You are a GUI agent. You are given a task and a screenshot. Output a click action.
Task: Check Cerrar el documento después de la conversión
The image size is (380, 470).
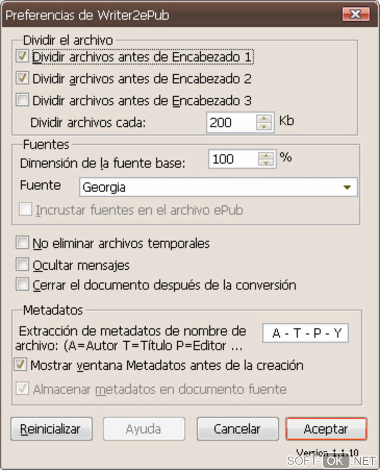click(22, 285)
